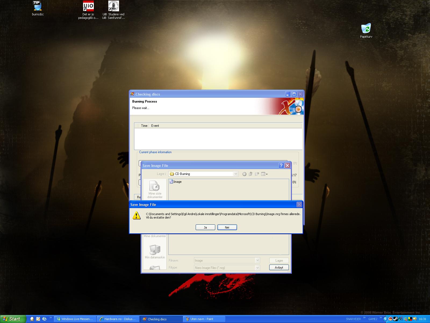The height and width of the screenshot is (323, 430).
Task: Click Mine dokumenter places label
Action: (155, 236)
